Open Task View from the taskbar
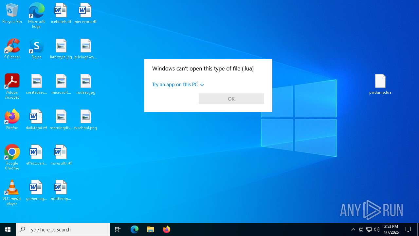 118,229
